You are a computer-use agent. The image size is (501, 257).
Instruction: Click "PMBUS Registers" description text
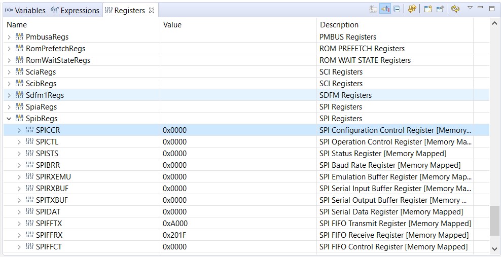point(348,37)
